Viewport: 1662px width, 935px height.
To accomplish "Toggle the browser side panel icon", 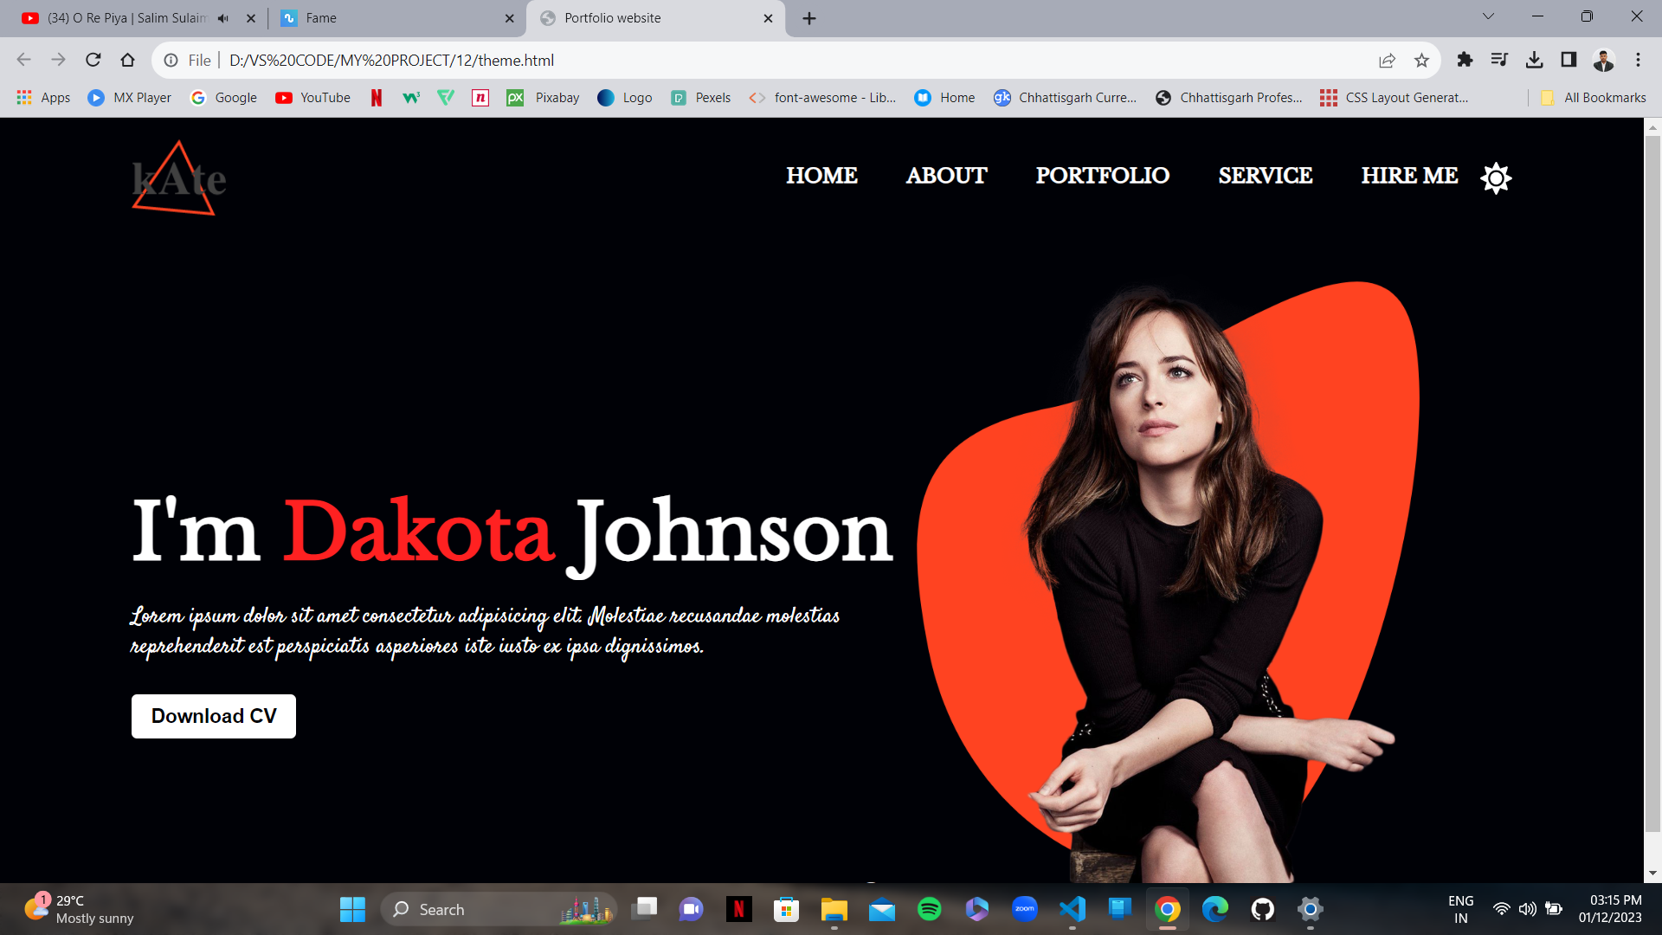I will [x=1569, y=60].
